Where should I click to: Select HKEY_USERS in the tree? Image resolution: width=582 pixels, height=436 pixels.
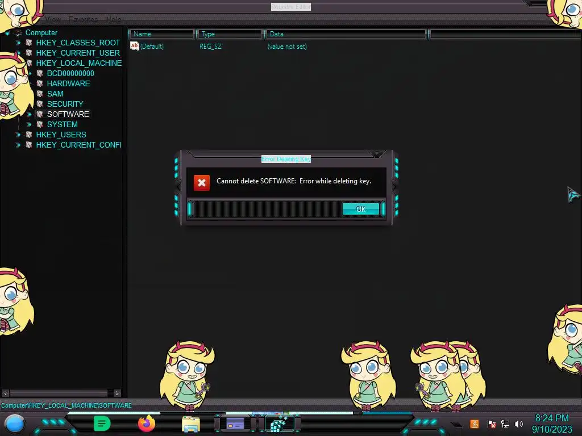tap(61, 135)
